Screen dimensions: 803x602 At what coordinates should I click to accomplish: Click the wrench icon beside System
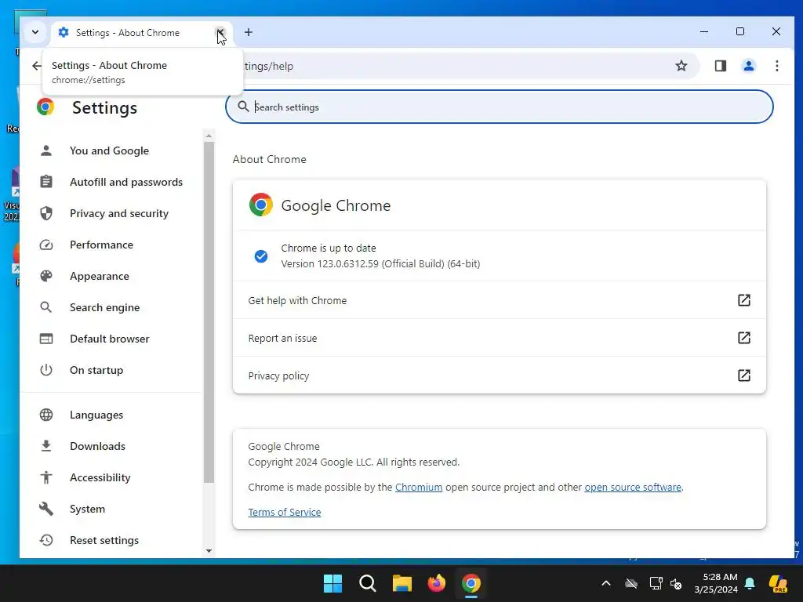(46, 509)
